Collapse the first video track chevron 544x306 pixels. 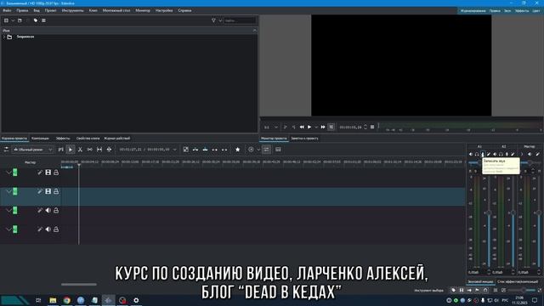9,173
